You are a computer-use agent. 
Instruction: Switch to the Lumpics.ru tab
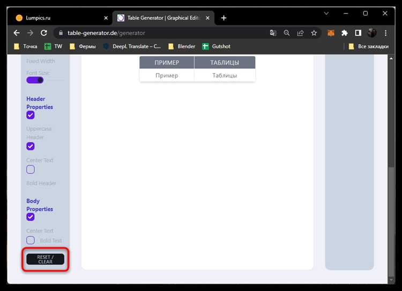click(x=61, y=18)
